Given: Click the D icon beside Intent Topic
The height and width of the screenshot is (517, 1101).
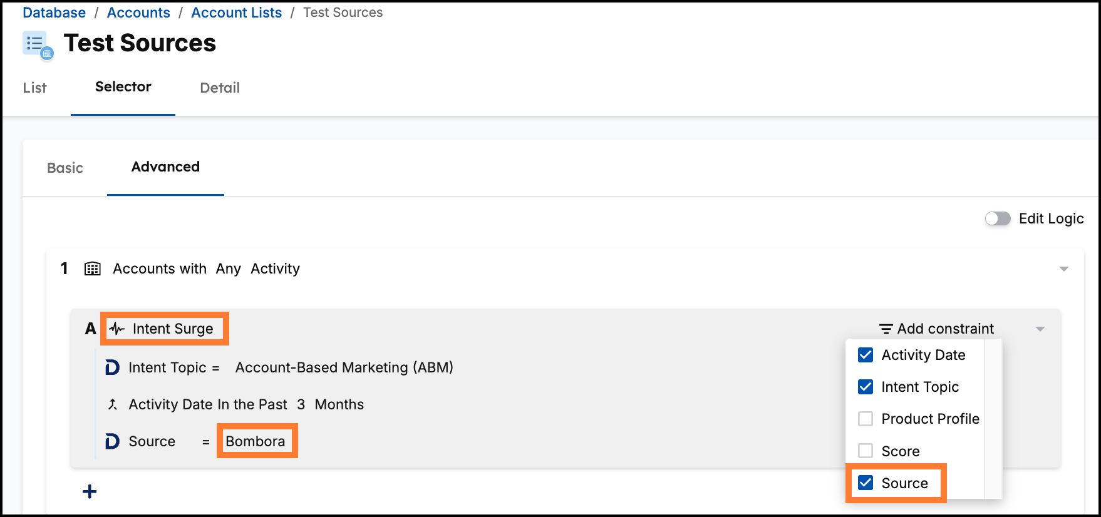Looking at the screenshot, I should pyautogui.click(x=112, y=367).
